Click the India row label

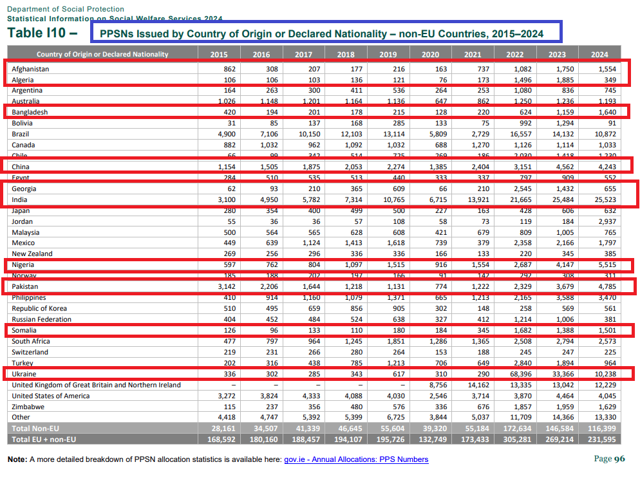(x=19, y=200)
